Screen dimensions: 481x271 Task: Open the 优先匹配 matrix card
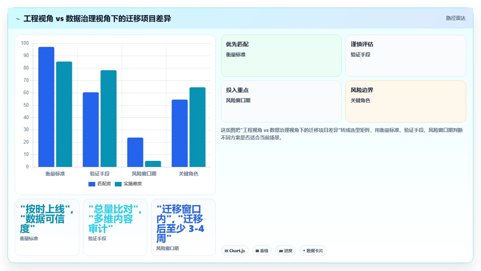point(281,56)
